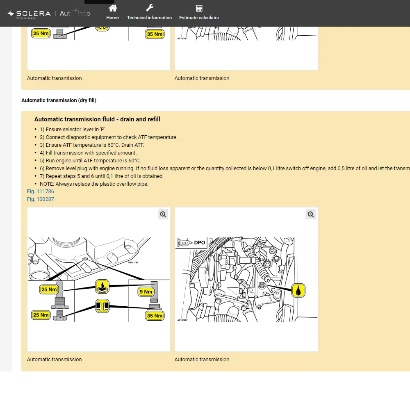Open the Fig. 111786 link
The image size is (410, 410).
point(40,191)
